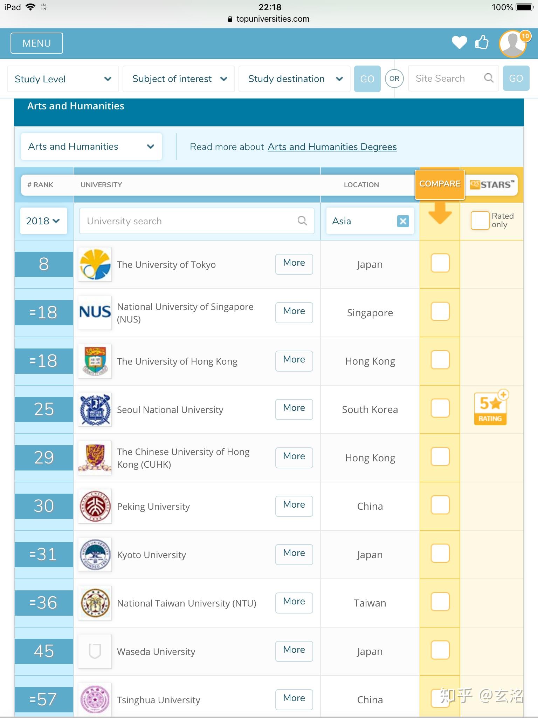Open the CUHK crest logo
538x718 pixels.
95,458
